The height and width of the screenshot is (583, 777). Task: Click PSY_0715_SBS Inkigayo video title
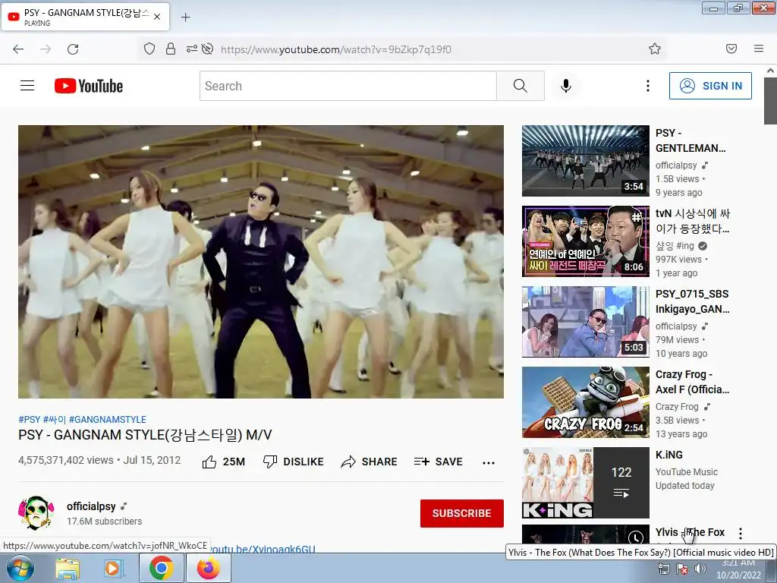[692, 301]
